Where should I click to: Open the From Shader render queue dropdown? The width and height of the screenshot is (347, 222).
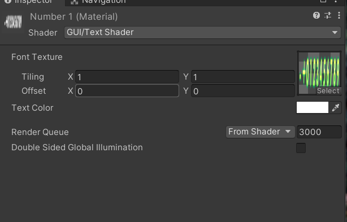pos(260,132)
